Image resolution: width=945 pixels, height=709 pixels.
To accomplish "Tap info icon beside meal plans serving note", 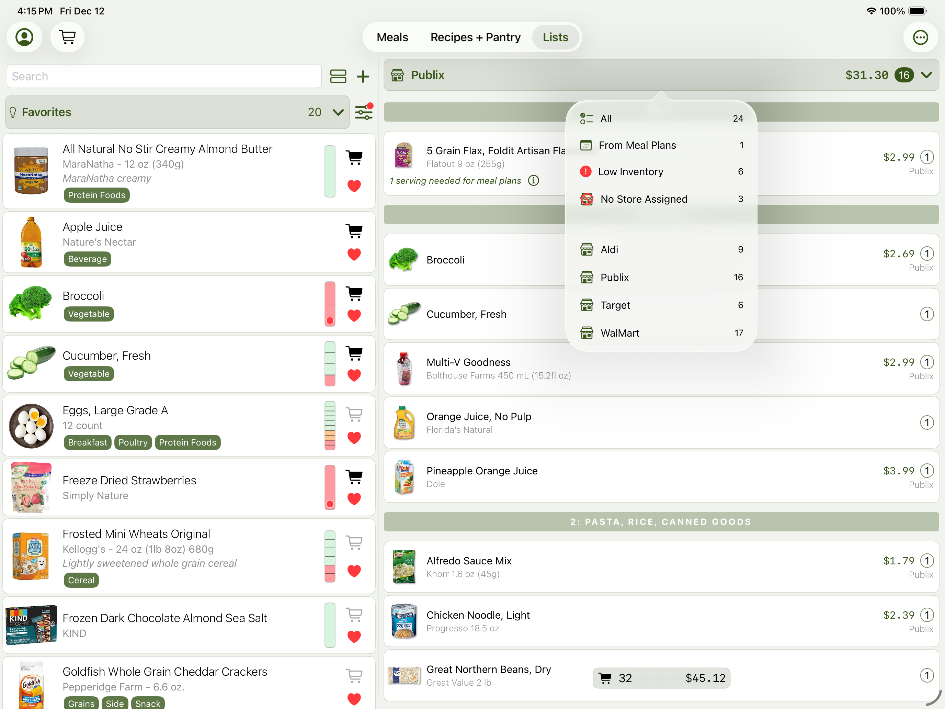I will (x=533, y=180).
